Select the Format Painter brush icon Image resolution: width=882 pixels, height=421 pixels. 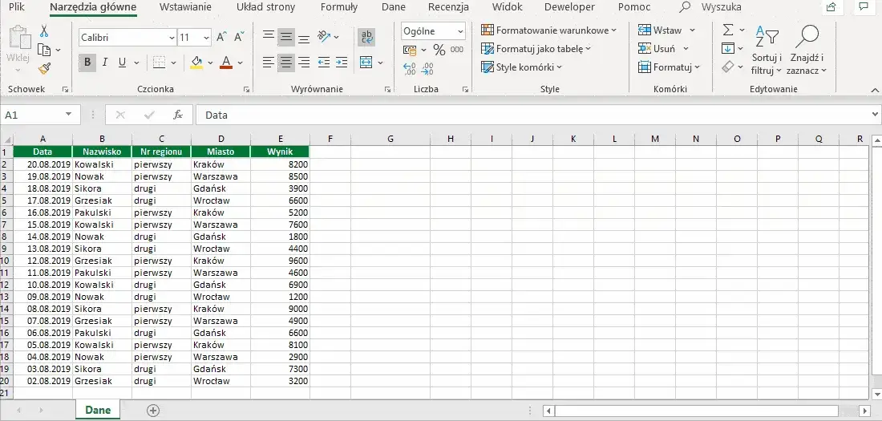point(44,69)
